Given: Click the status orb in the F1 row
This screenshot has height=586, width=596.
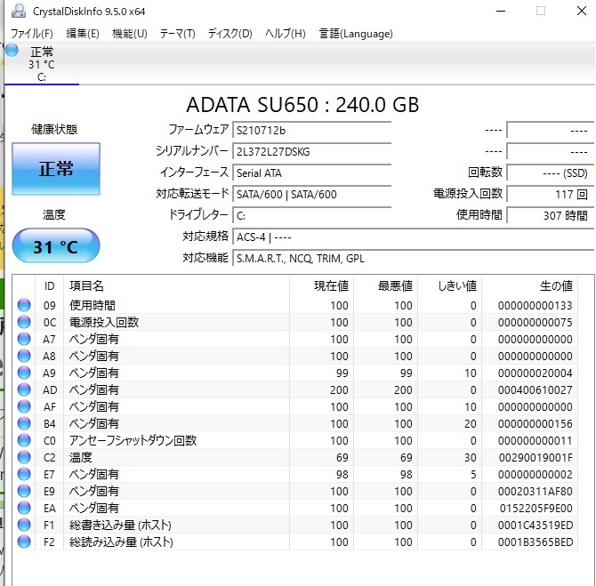Looking at the screenshot, I should [x=24, y=525].
